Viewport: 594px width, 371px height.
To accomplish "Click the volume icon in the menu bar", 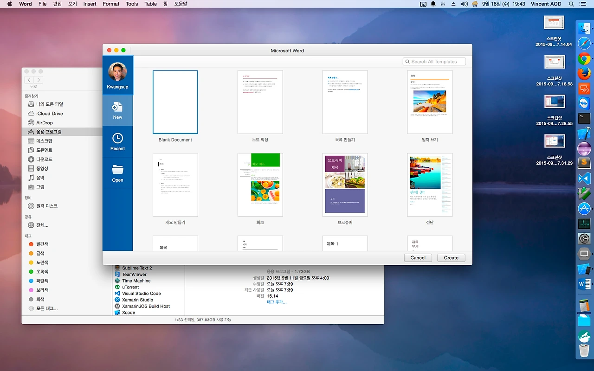I will coord(464,4).
